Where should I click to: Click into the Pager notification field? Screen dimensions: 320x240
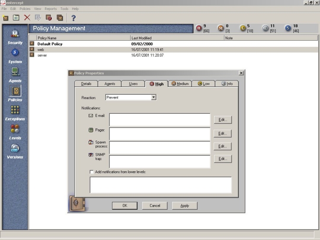[160, 134]
